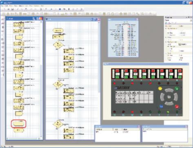Viewport: 193px width, 148px height.
Task: Click the red top half of the rightmost switch
Action: [x=180, y=71]
